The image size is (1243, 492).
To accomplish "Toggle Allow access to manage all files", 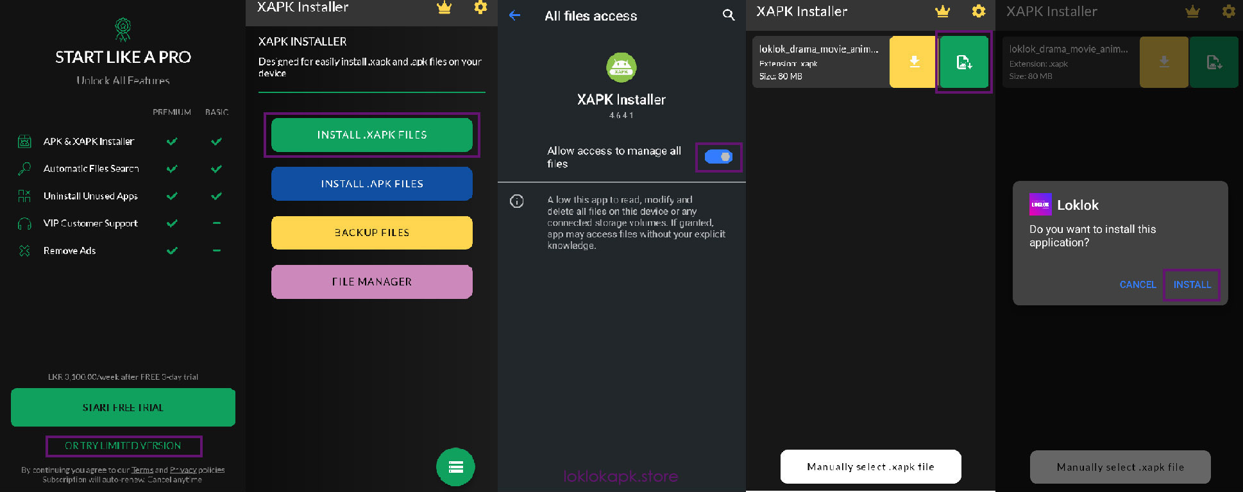I will point(718,157).
